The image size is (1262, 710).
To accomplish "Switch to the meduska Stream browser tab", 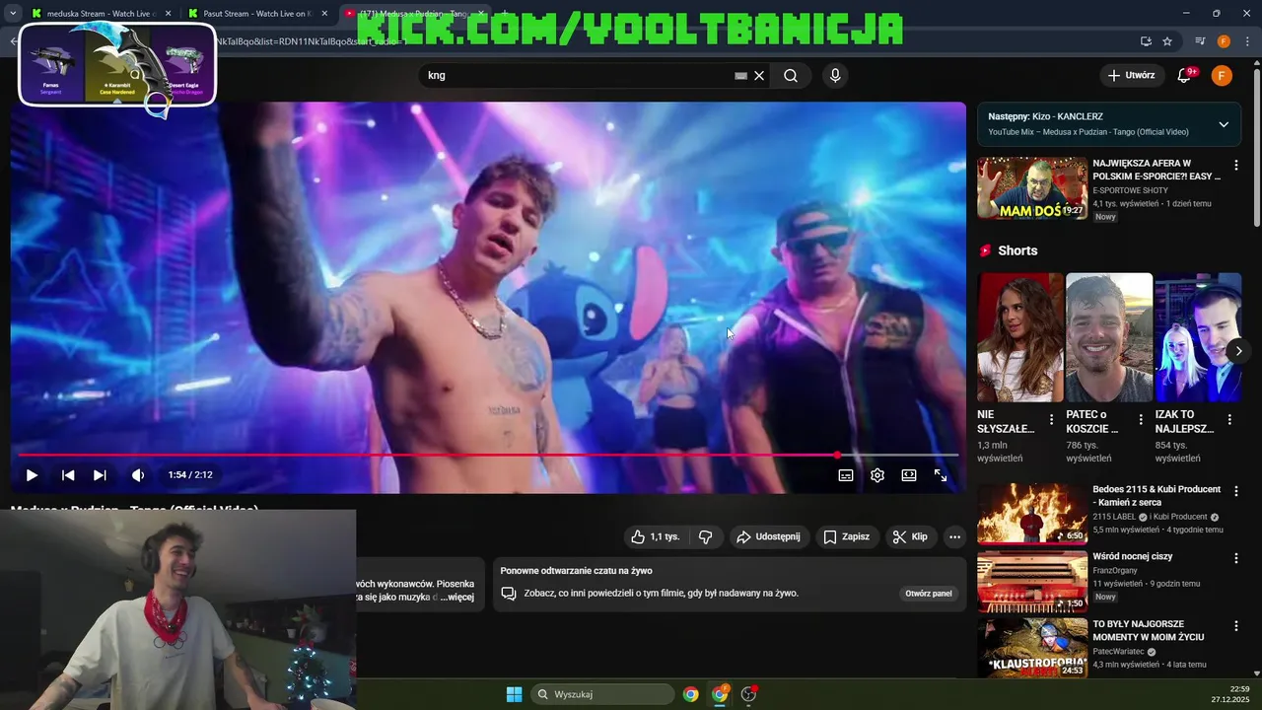I will pos(100,14).
